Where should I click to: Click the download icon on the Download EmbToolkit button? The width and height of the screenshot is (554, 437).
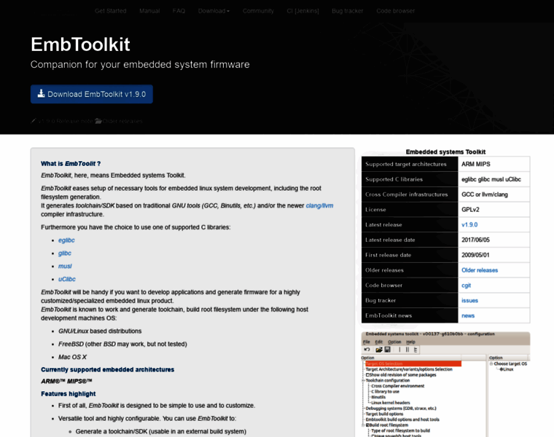42,94
